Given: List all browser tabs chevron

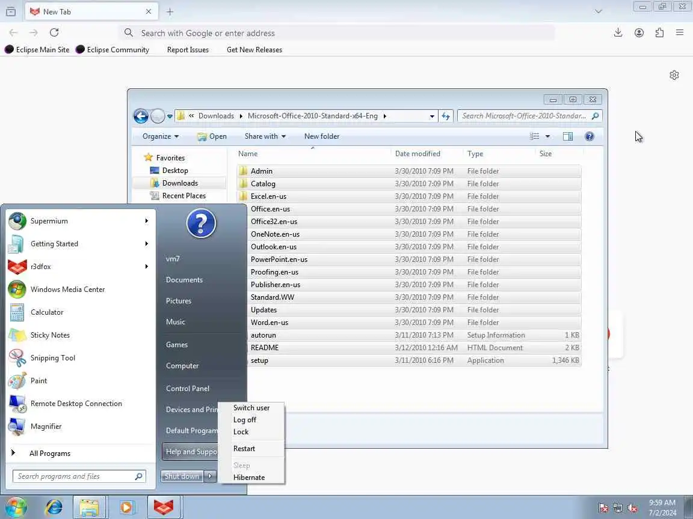Looking at the screenshot, I should point(599,11).
